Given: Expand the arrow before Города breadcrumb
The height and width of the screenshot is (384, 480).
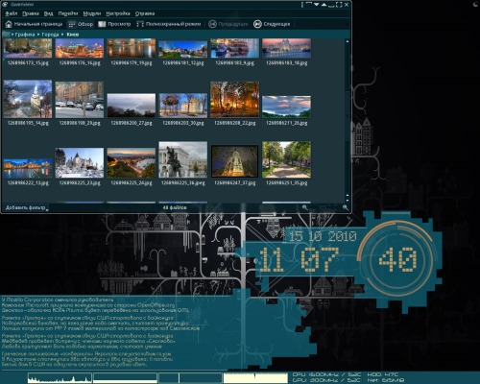Looking at the screenshot, I should [38, 35].
